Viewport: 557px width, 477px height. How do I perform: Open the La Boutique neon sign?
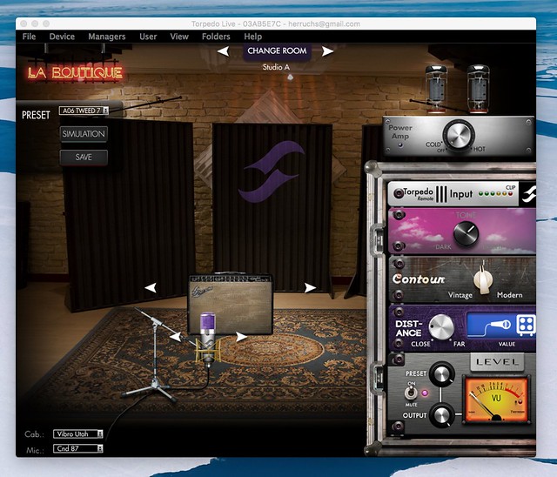[75, 73]
